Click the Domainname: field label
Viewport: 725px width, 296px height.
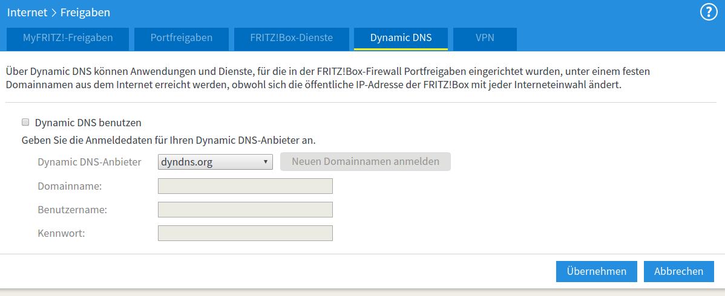tap(69, 186)
